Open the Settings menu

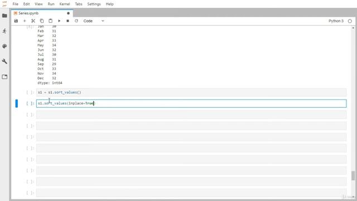click(x=94, y=4)
